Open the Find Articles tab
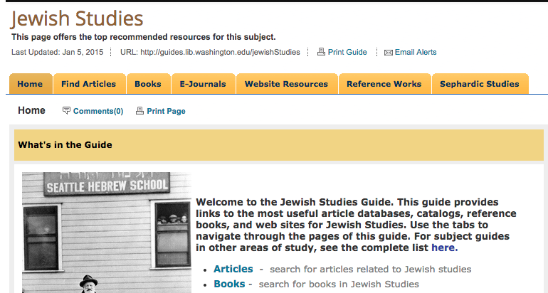548x293 pixels. (88, 84)
